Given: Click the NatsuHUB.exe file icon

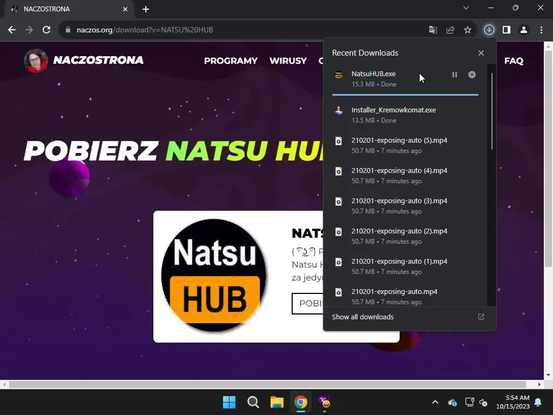Looking at the screenshot, I should [x=339, y=75].
